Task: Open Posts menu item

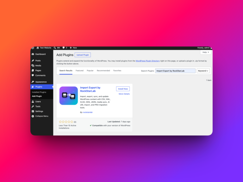Action: 38,61
